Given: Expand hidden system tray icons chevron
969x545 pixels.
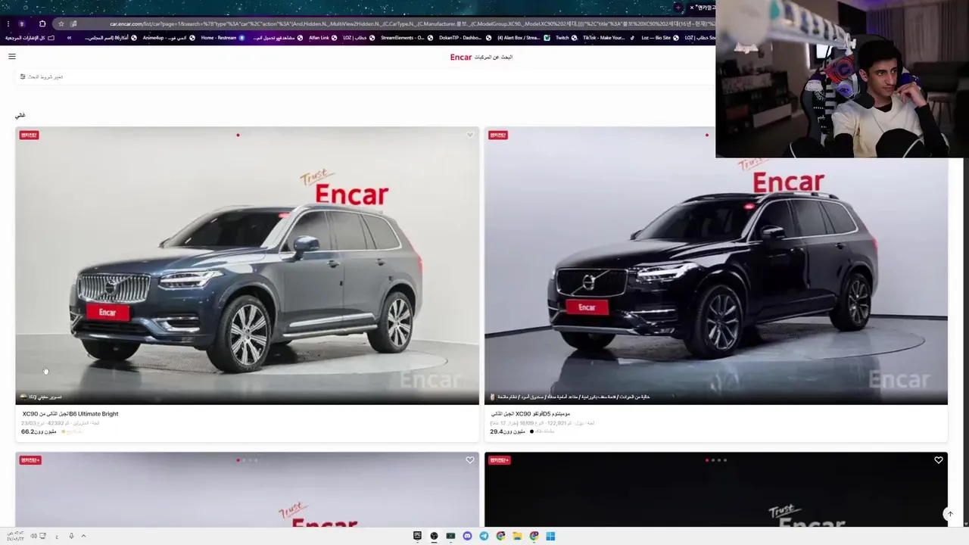Looking at the screenshot, I should (83, 536).
